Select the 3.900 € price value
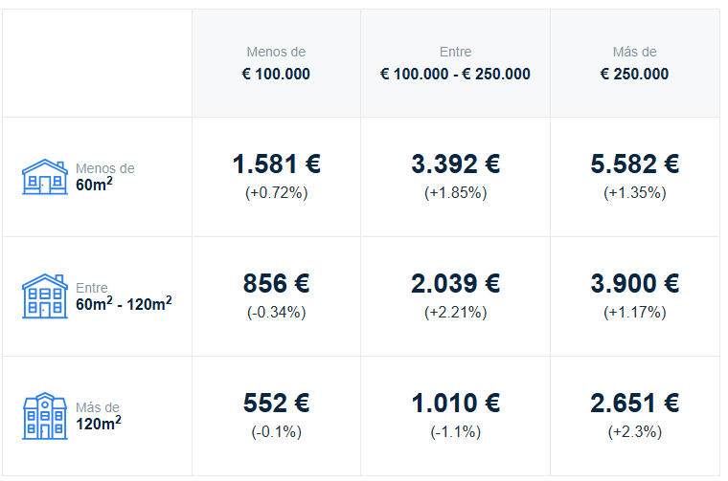Viewport: 728px width, 481px height. (635, 284)
